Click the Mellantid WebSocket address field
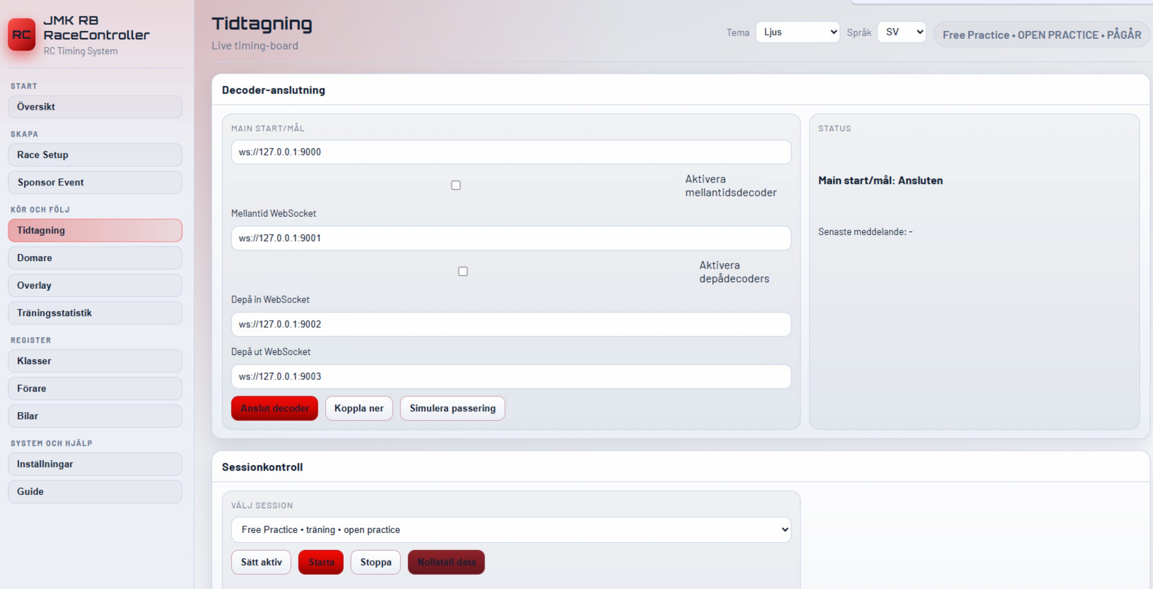Viewport: 1153px width, 589px height. [511, 238]
